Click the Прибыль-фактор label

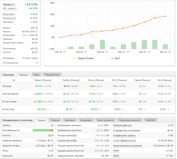click(x=122, y=125)
